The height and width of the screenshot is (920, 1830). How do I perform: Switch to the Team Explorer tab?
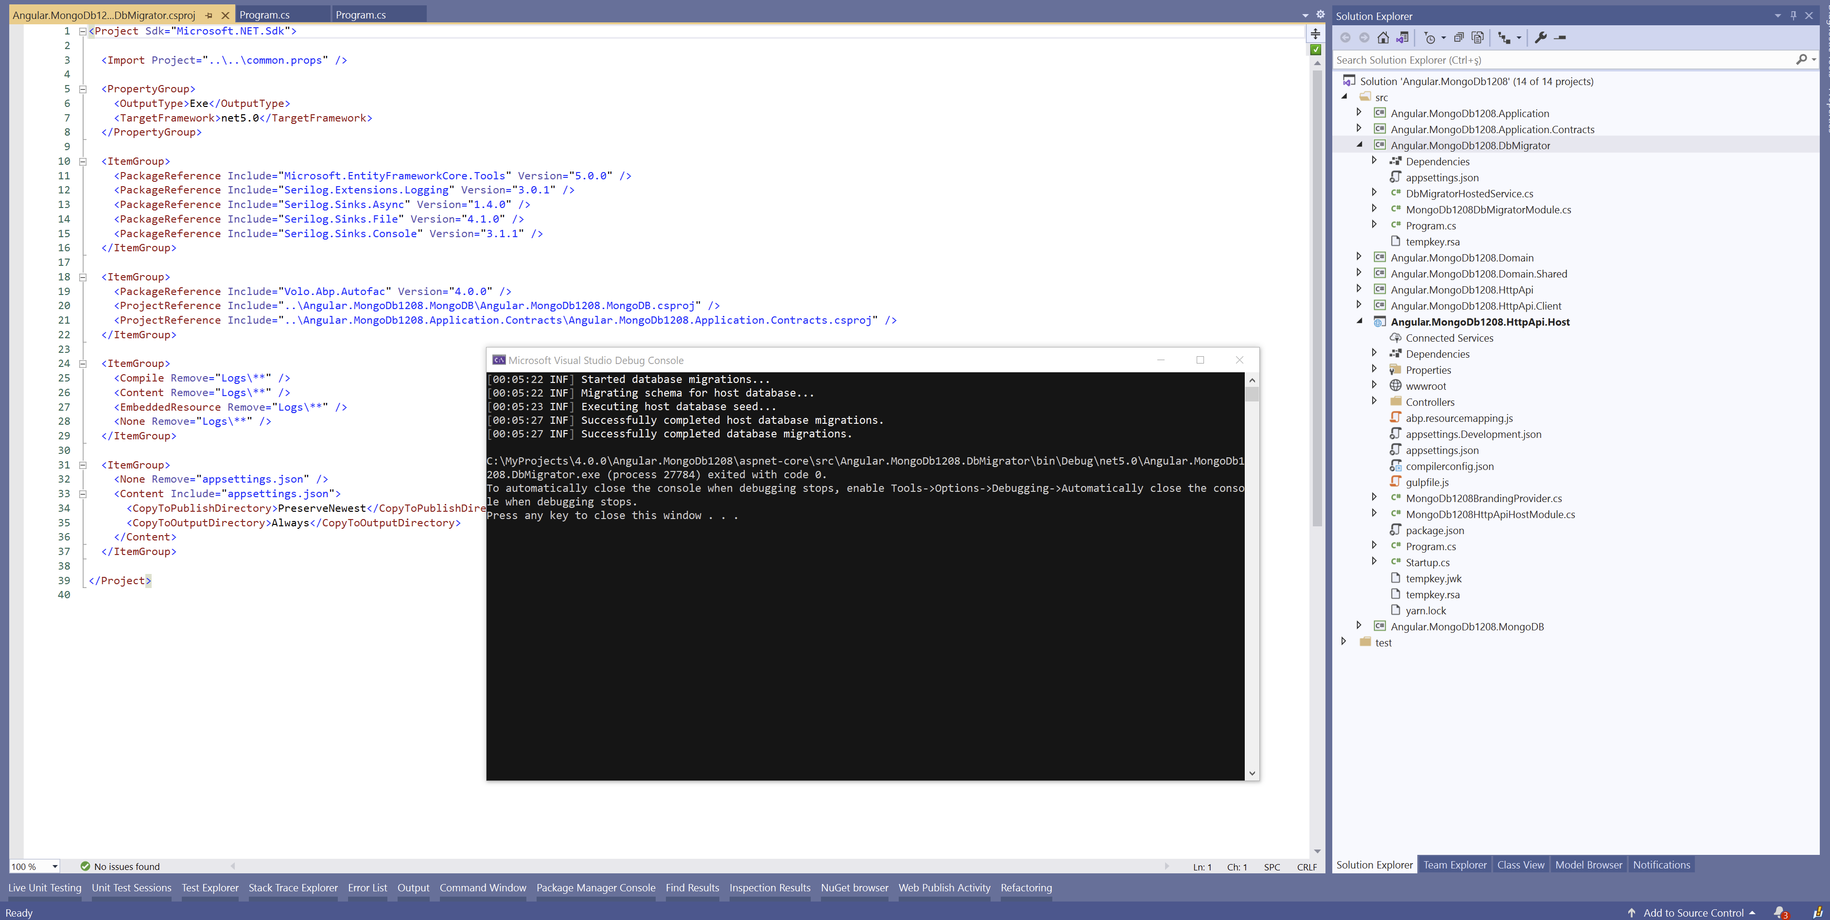point(1454,865)
